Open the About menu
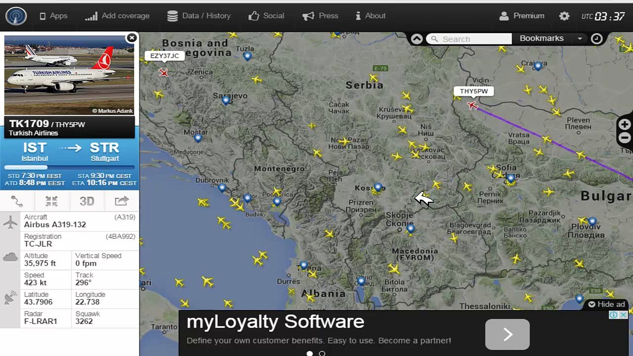 coord(370,16)
